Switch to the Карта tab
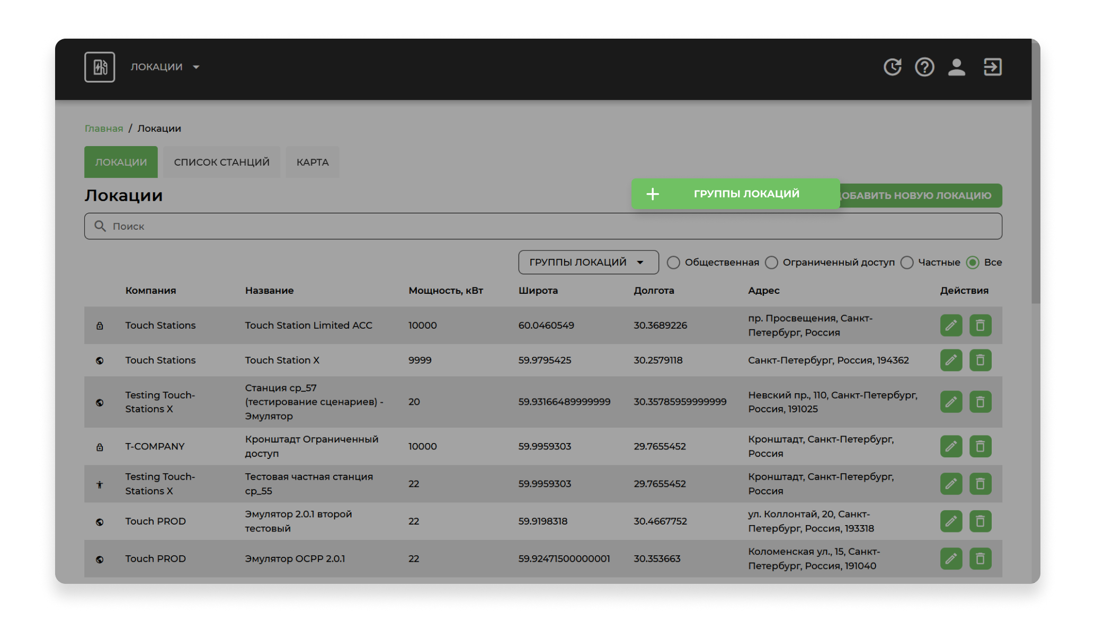 pyautogui.click(x=313, y=162)
